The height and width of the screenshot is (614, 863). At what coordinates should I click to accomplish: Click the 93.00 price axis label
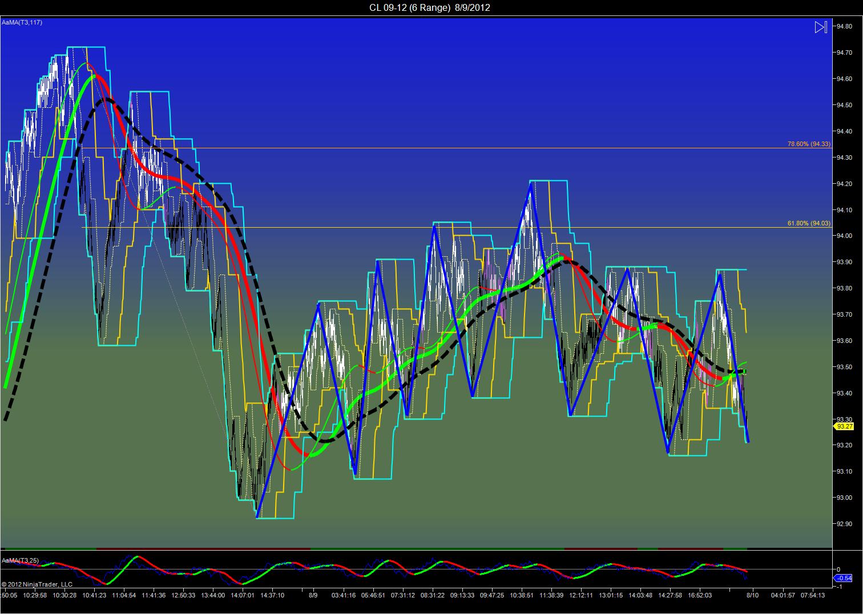pyautogui.click(x=845, y=498)
